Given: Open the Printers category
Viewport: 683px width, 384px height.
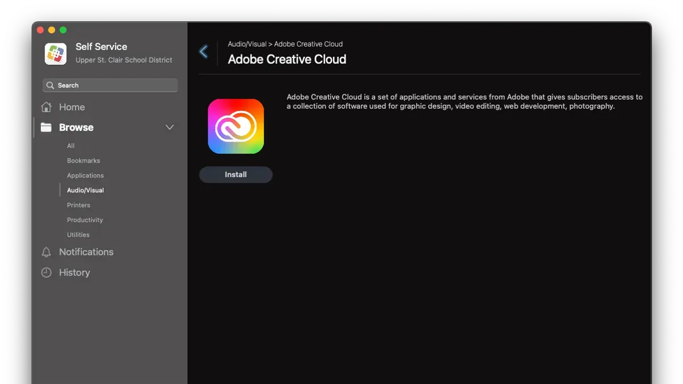Looking at the screenshot, I should 79,205.
